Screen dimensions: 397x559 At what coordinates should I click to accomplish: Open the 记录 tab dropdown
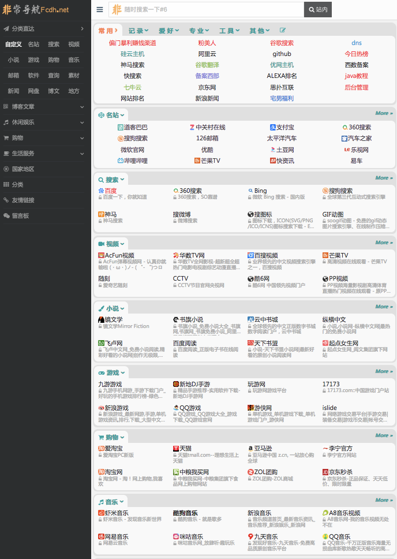(138, 31)
